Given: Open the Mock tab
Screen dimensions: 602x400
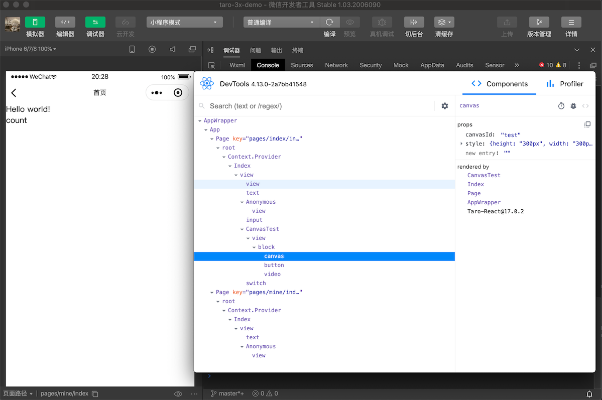Looking at the screenshot, I should click(x=401, y=65).
